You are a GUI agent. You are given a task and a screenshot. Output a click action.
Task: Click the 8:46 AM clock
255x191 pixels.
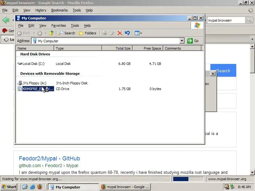click(x=244, y=187)
